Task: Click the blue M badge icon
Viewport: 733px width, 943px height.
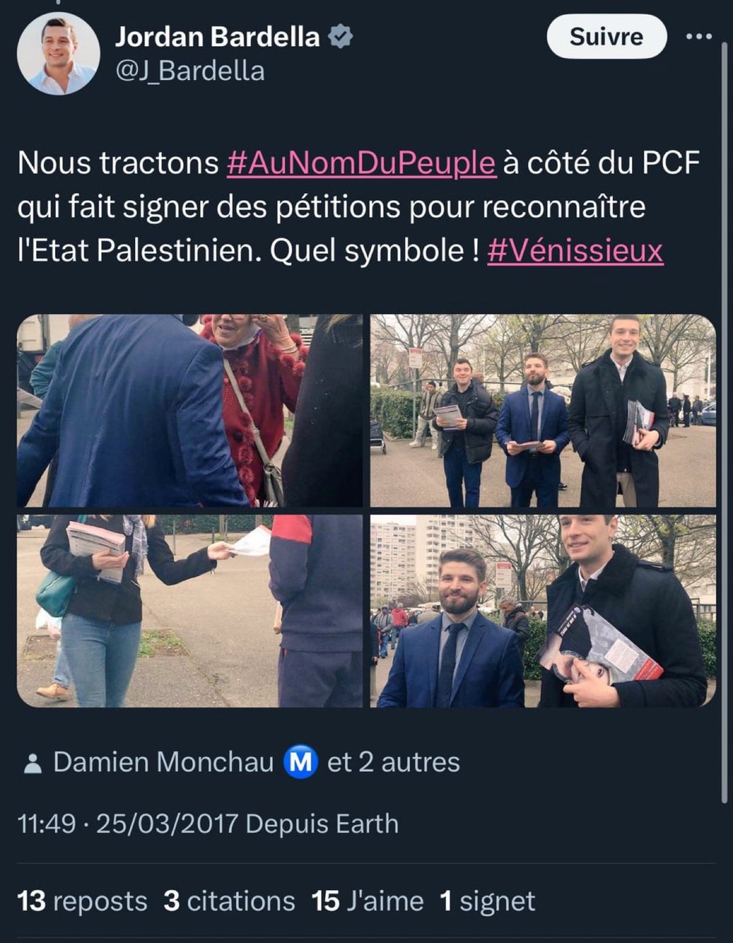Action: 300,762
